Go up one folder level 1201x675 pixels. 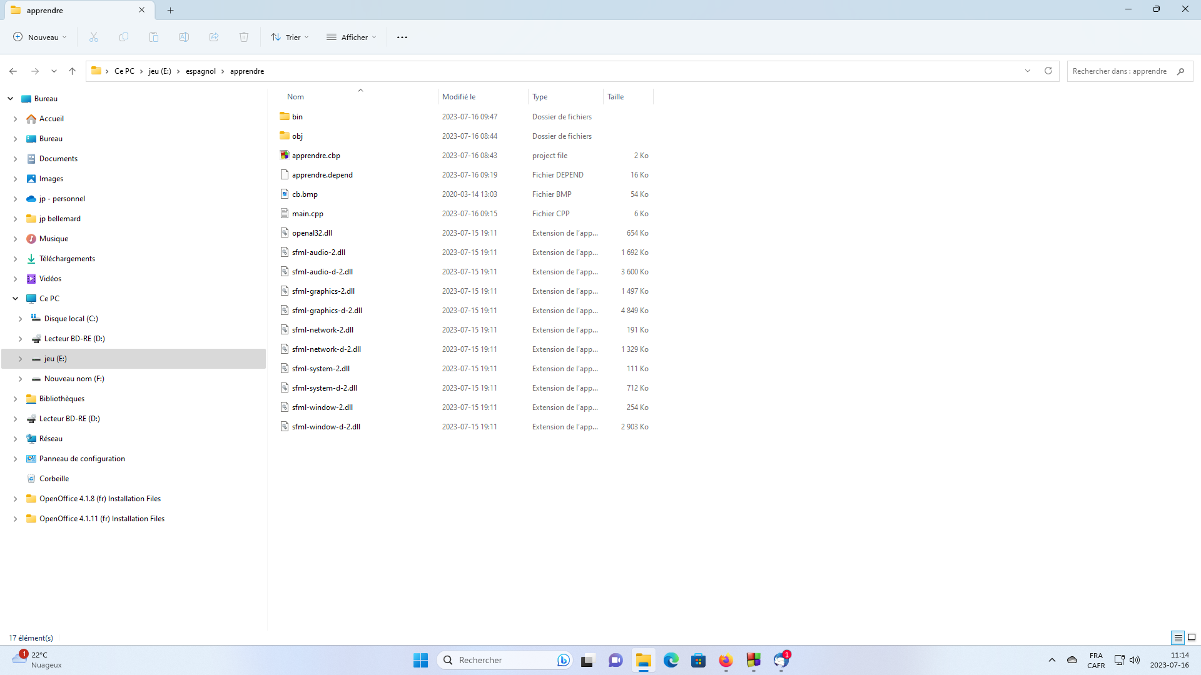coord(73,71)
